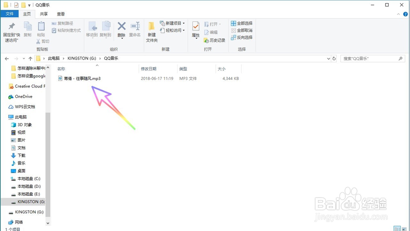Click the Paste icon in ribbon

tap(41, 29)
